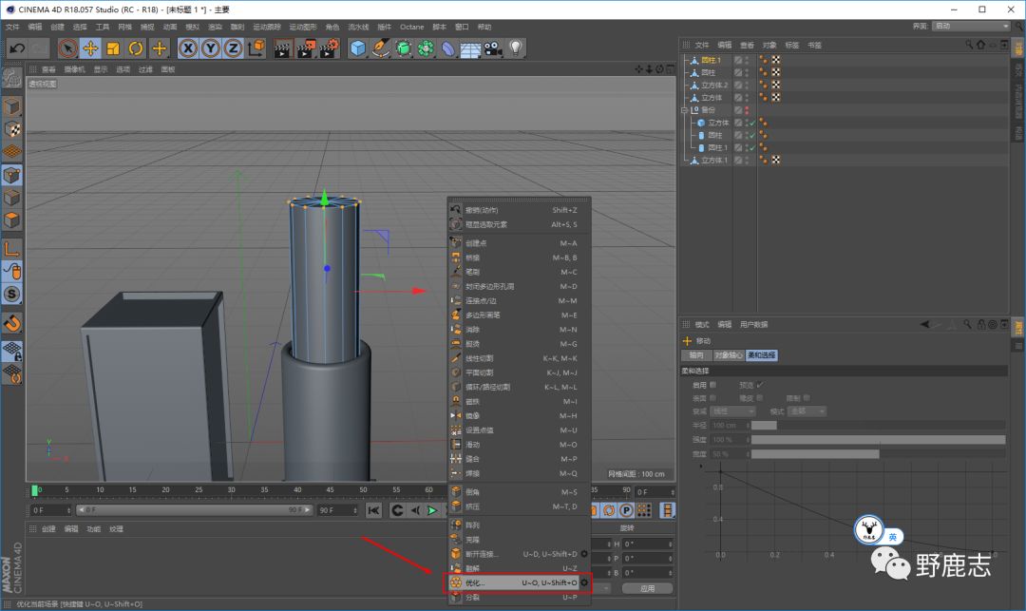Select the Rotate tool in top toolbar
Viewport: 1026px width, 611px height.
136,48
